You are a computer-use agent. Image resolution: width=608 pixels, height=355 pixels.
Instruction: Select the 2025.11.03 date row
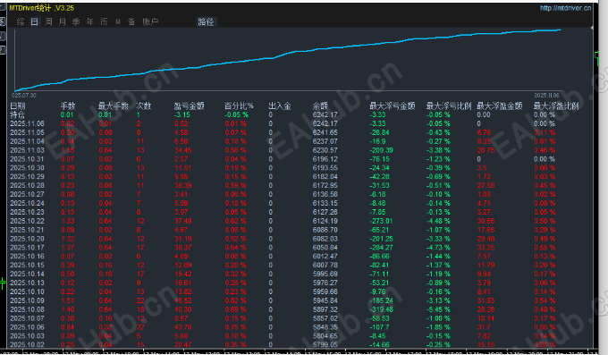[x=27, y=150]
